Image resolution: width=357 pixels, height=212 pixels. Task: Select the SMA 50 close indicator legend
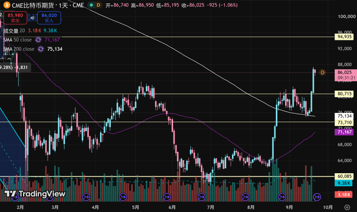[17, 40]
